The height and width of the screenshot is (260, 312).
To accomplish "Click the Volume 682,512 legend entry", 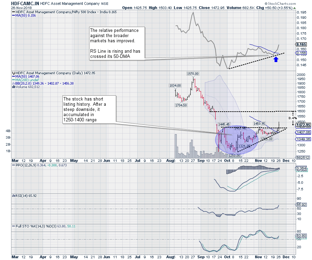I will 26,87.
